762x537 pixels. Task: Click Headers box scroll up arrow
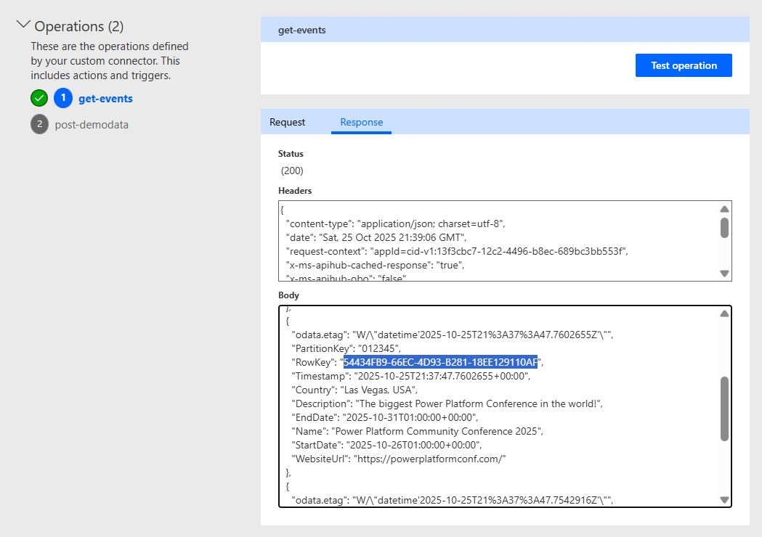pyautogui.click(x=724, y=209)
